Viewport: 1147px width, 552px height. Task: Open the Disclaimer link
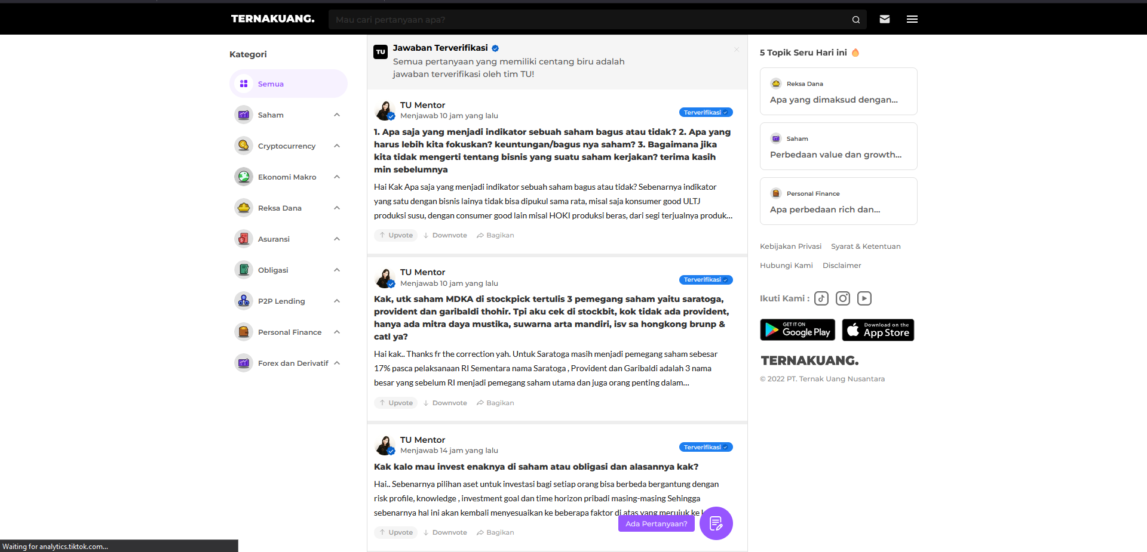(842, 266)
